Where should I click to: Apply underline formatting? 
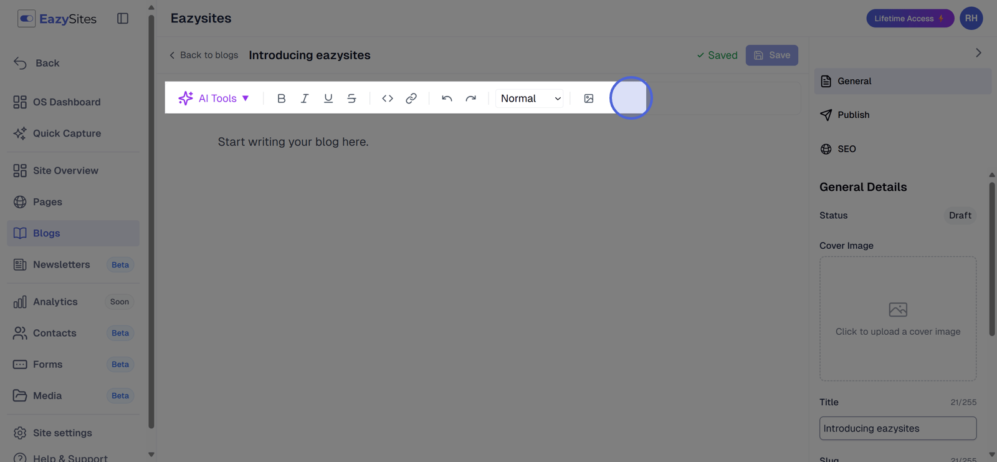click(328, 98)
